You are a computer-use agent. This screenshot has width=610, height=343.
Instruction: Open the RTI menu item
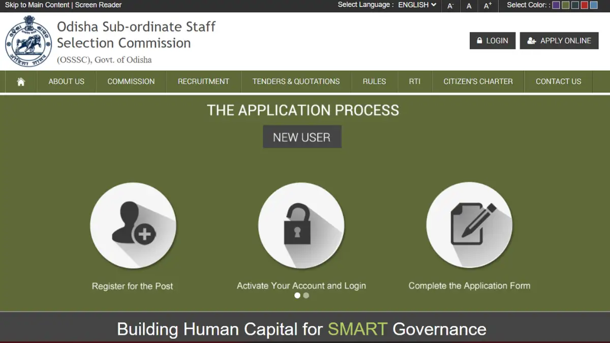click(x=415, y=81)
